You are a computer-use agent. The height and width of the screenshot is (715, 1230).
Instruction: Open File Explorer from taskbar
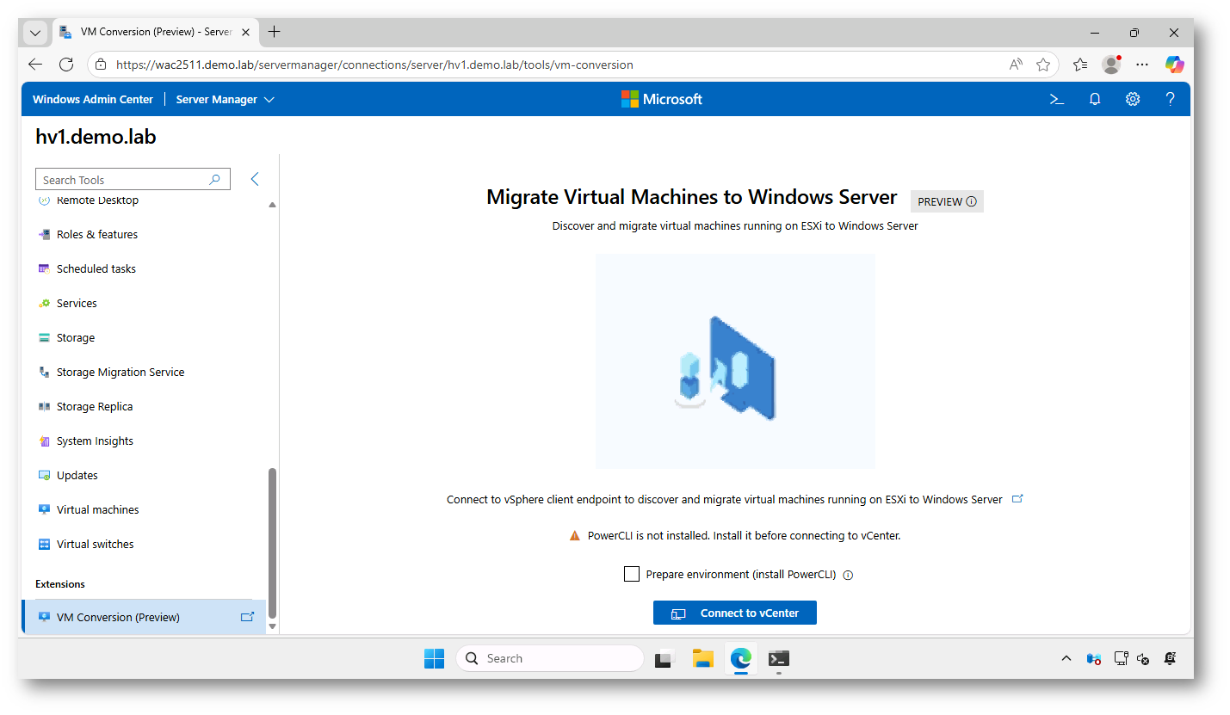[703, 658]
